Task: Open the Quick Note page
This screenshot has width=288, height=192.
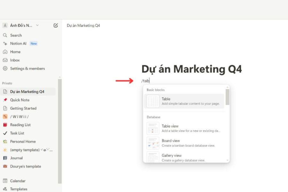Action: 20,100
